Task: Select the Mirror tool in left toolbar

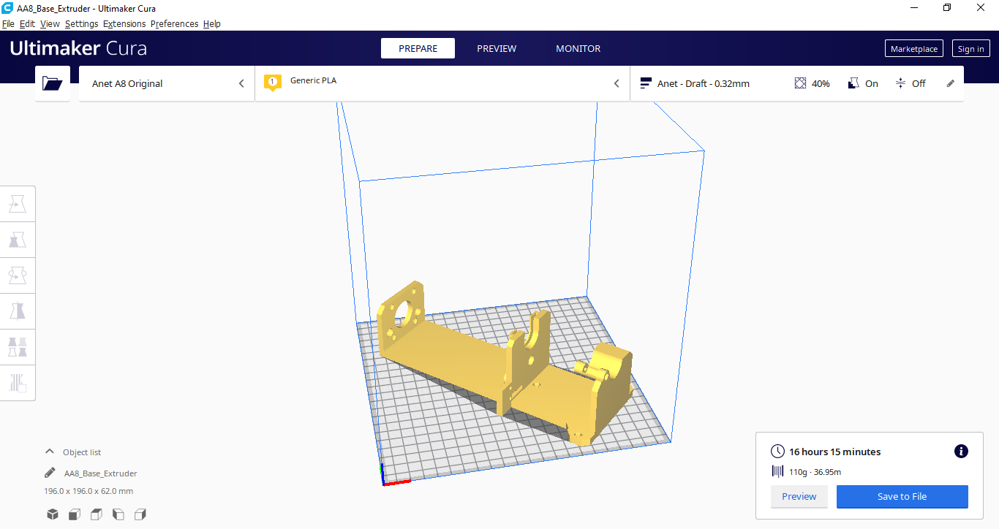Action: (x=18, y=311)
